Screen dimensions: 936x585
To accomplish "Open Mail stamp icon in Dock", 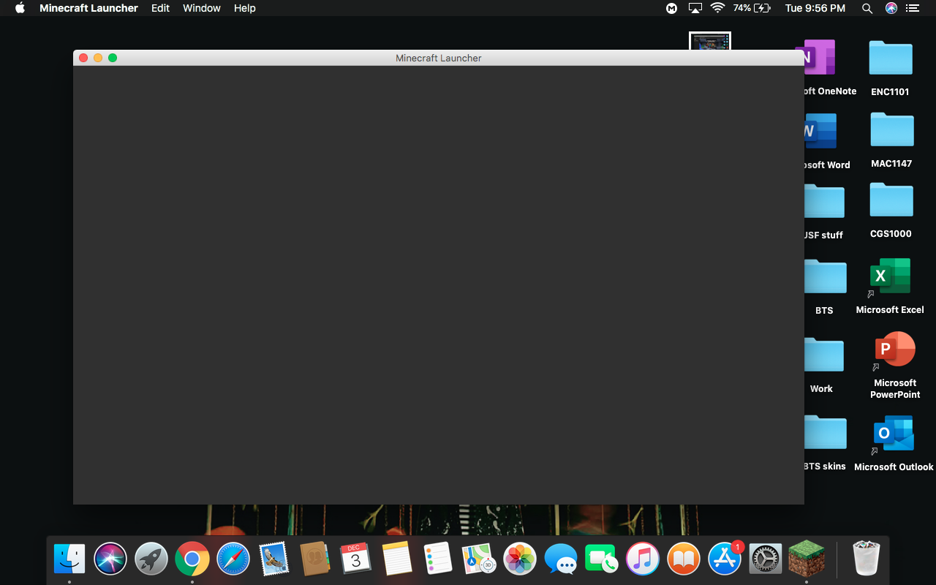I will (x=274, y=559).
